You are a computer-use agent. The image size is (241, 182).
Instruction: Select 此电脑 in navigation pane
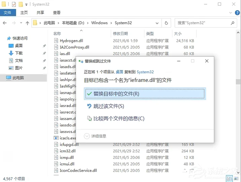pos(15,78)
